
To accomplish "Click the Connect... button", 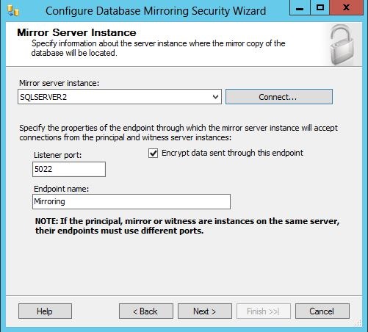I will click(x=279, y=97).
